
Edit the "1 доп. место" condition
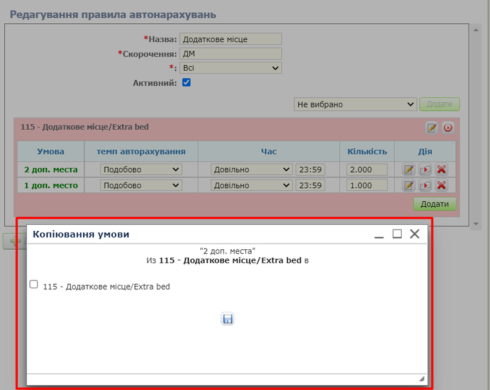[409, 186]
